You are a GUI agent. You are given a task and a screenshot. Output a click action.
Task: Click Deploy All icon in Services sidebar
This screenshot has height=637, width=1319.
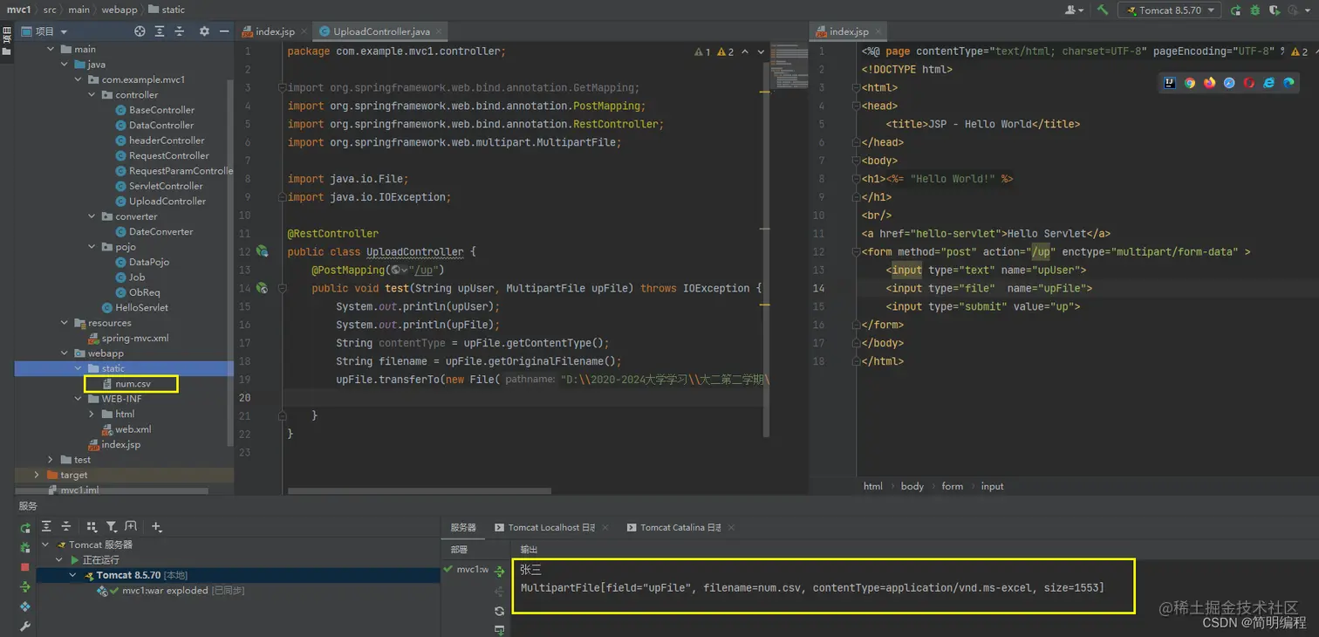pyautogui.click(x=25, y=586)
